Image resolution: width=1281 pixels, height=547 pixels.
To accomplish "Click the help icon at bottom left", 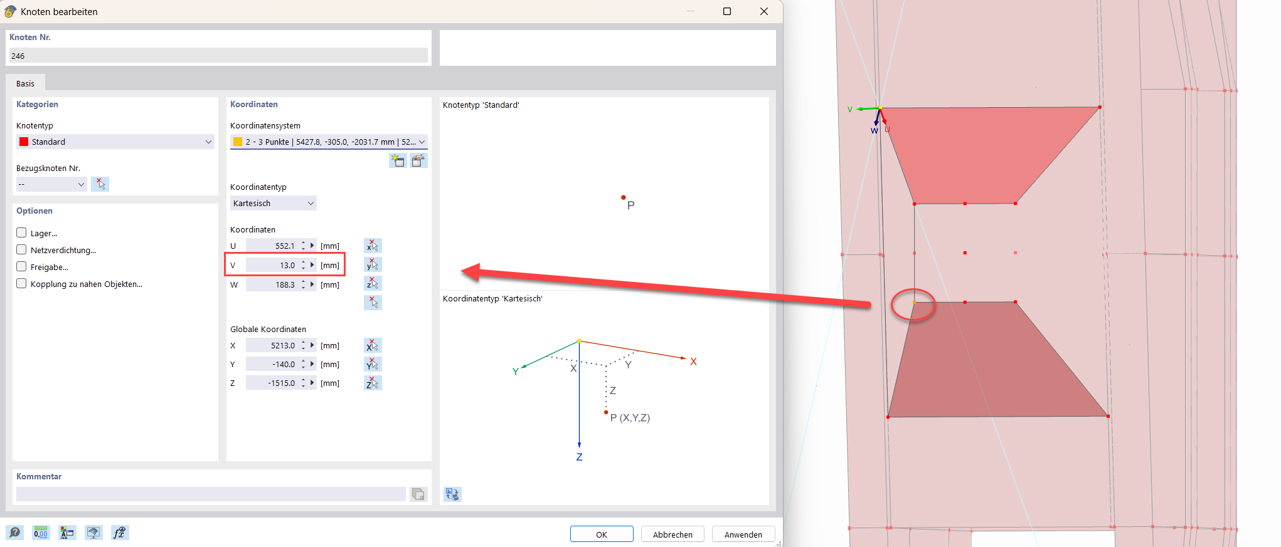I will tap(14, 533).
